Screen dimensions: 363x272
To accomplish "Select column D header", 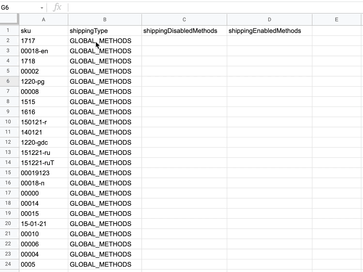I will coord(269,20).
